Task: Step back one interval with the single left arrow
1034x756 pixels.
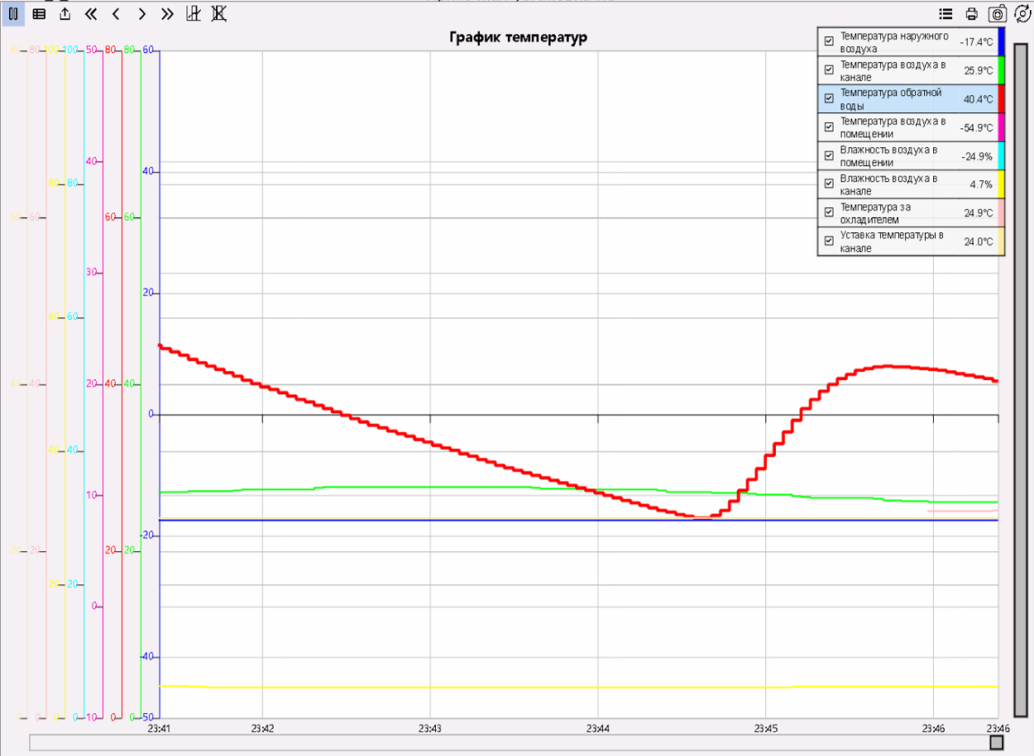Action: (117, 14)
